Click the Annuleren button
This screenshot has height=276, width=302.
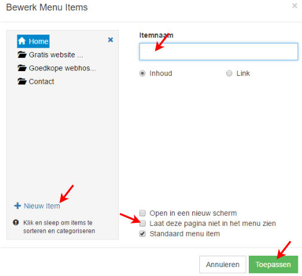(x=223, y=265)
